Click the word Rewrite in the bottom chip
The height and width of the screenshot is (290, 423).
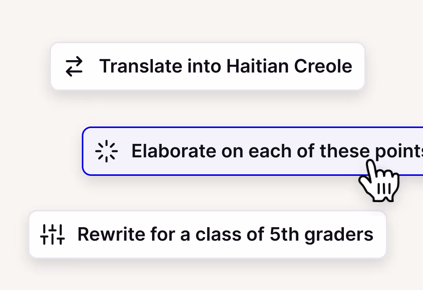coord(112,234)
